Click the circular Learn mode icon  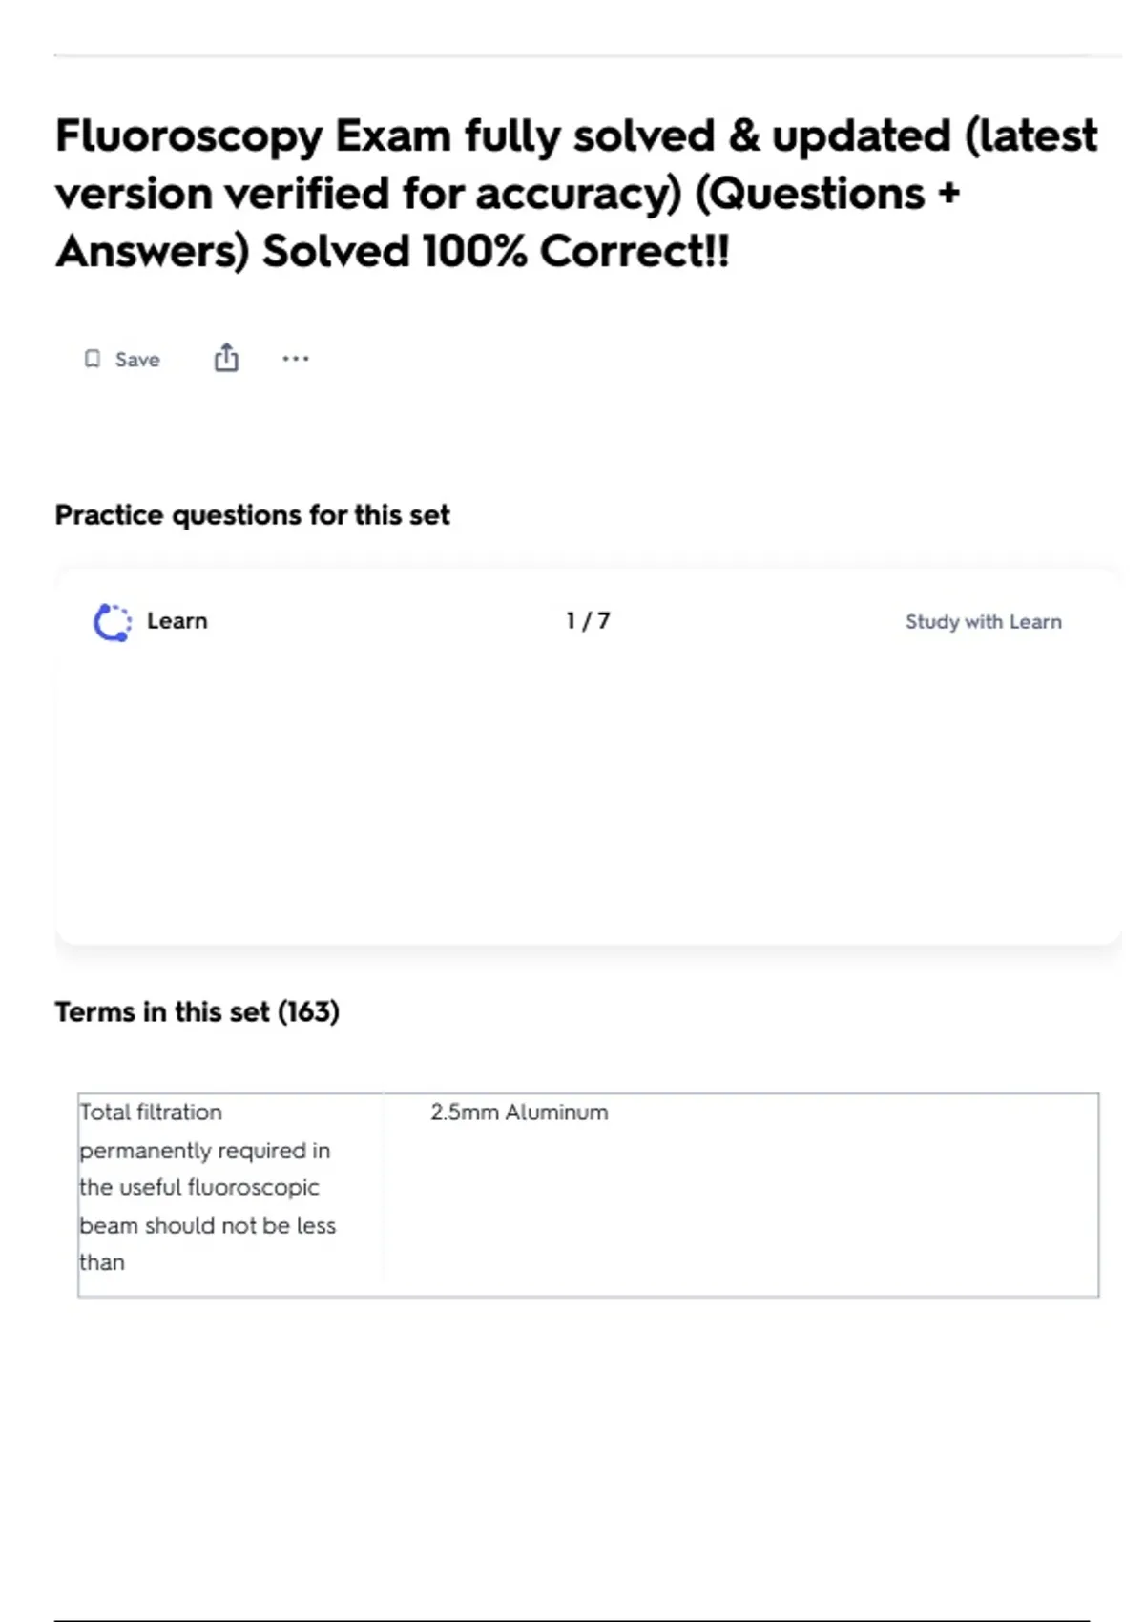pos(113,622)
